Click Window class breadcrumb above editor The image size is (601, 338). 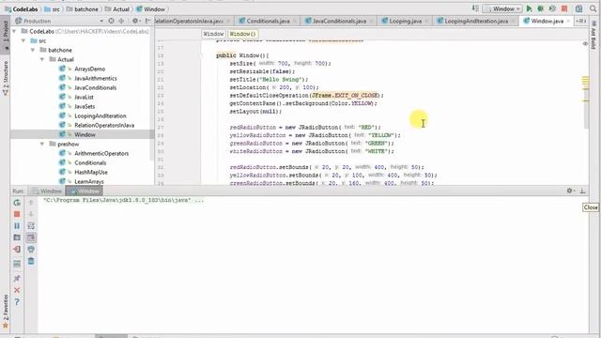(213, 34)
